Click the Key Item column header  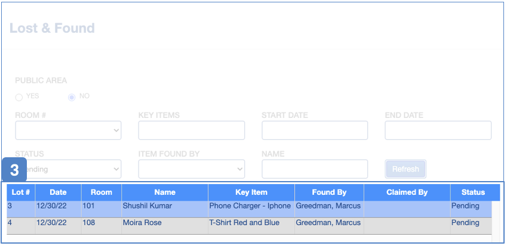251,192
